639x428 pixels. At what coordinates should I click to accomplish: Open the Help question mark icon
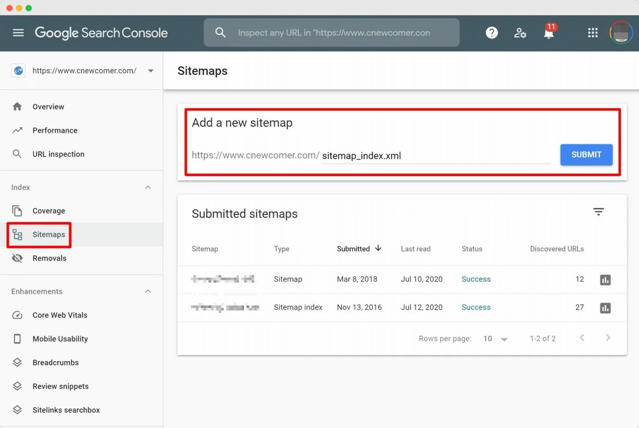[x=492, y=32]
